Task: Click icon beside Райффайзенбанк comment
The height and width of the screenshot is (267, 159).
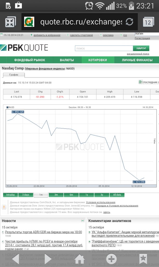Action: click(x=89, y=242)
